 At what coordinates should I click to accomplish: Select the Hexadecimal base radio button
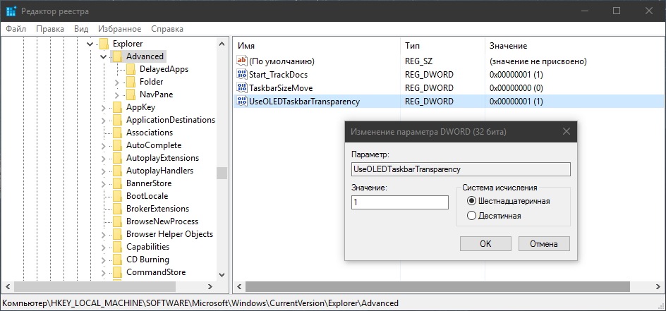[471, 201]
